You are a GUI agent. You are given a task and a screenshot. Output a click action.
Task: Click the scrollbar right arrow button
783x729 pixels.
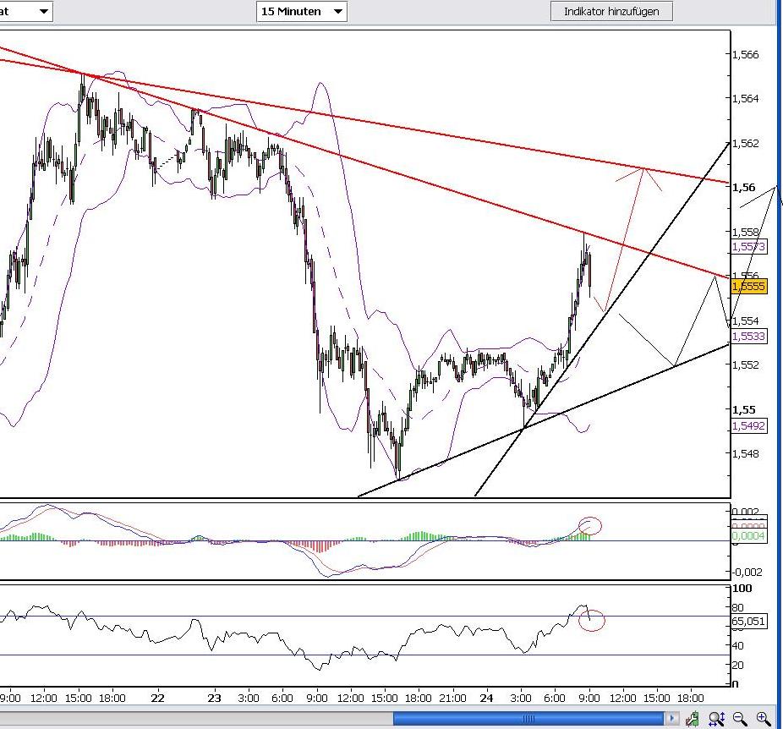[671, 719]
